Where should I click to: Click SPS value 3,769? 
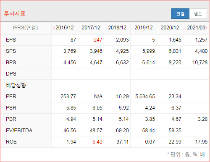[70, 51]
